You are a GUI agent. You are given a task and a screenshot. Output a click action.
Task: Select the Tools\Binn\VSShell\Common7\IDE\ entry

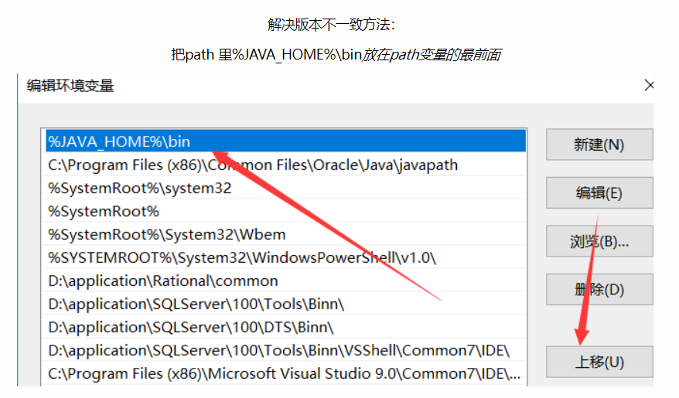tap(285, 350)
